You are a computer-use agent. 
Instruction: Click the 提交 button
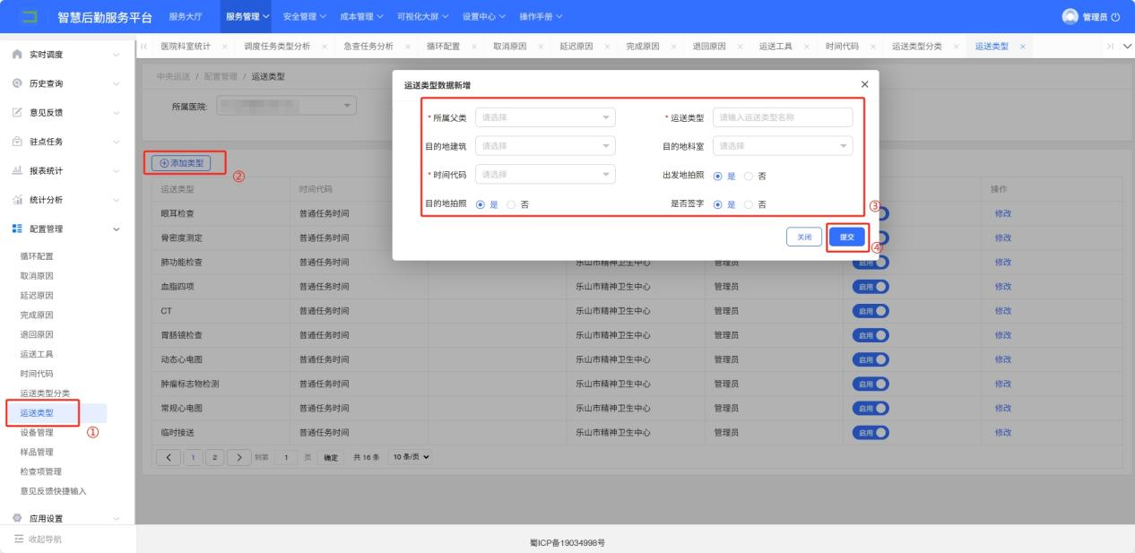pos(846,237)
